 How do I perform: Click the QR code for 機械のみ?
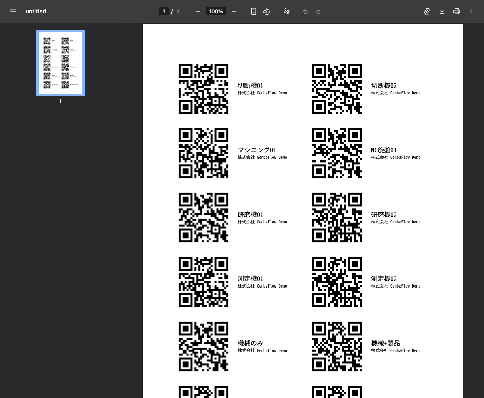point(203,346)
